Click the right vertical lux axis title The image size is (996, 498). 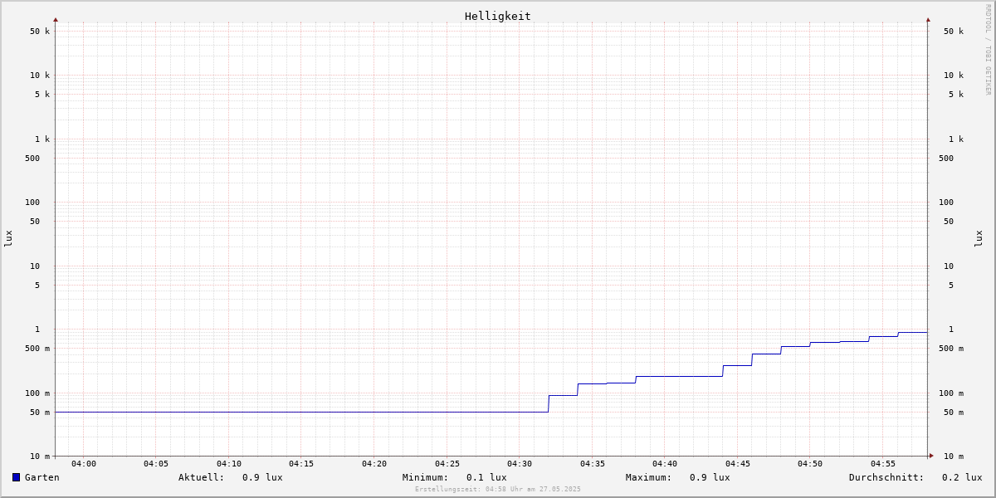coord(979,239)
